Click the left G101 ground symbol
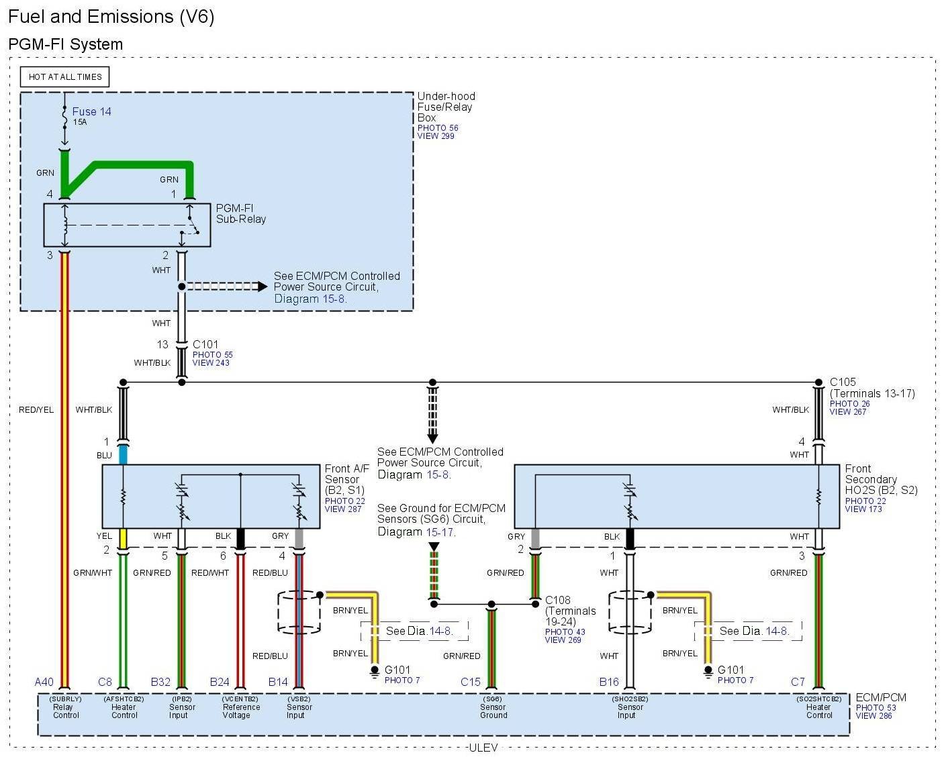The image size is (944, 761). click(x=375, y=672)
